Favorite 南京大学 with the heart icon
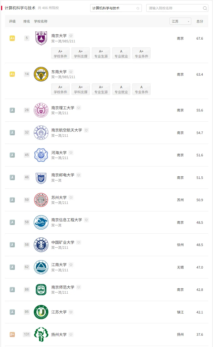The image size is (213, 347). [x=71, y=36]
